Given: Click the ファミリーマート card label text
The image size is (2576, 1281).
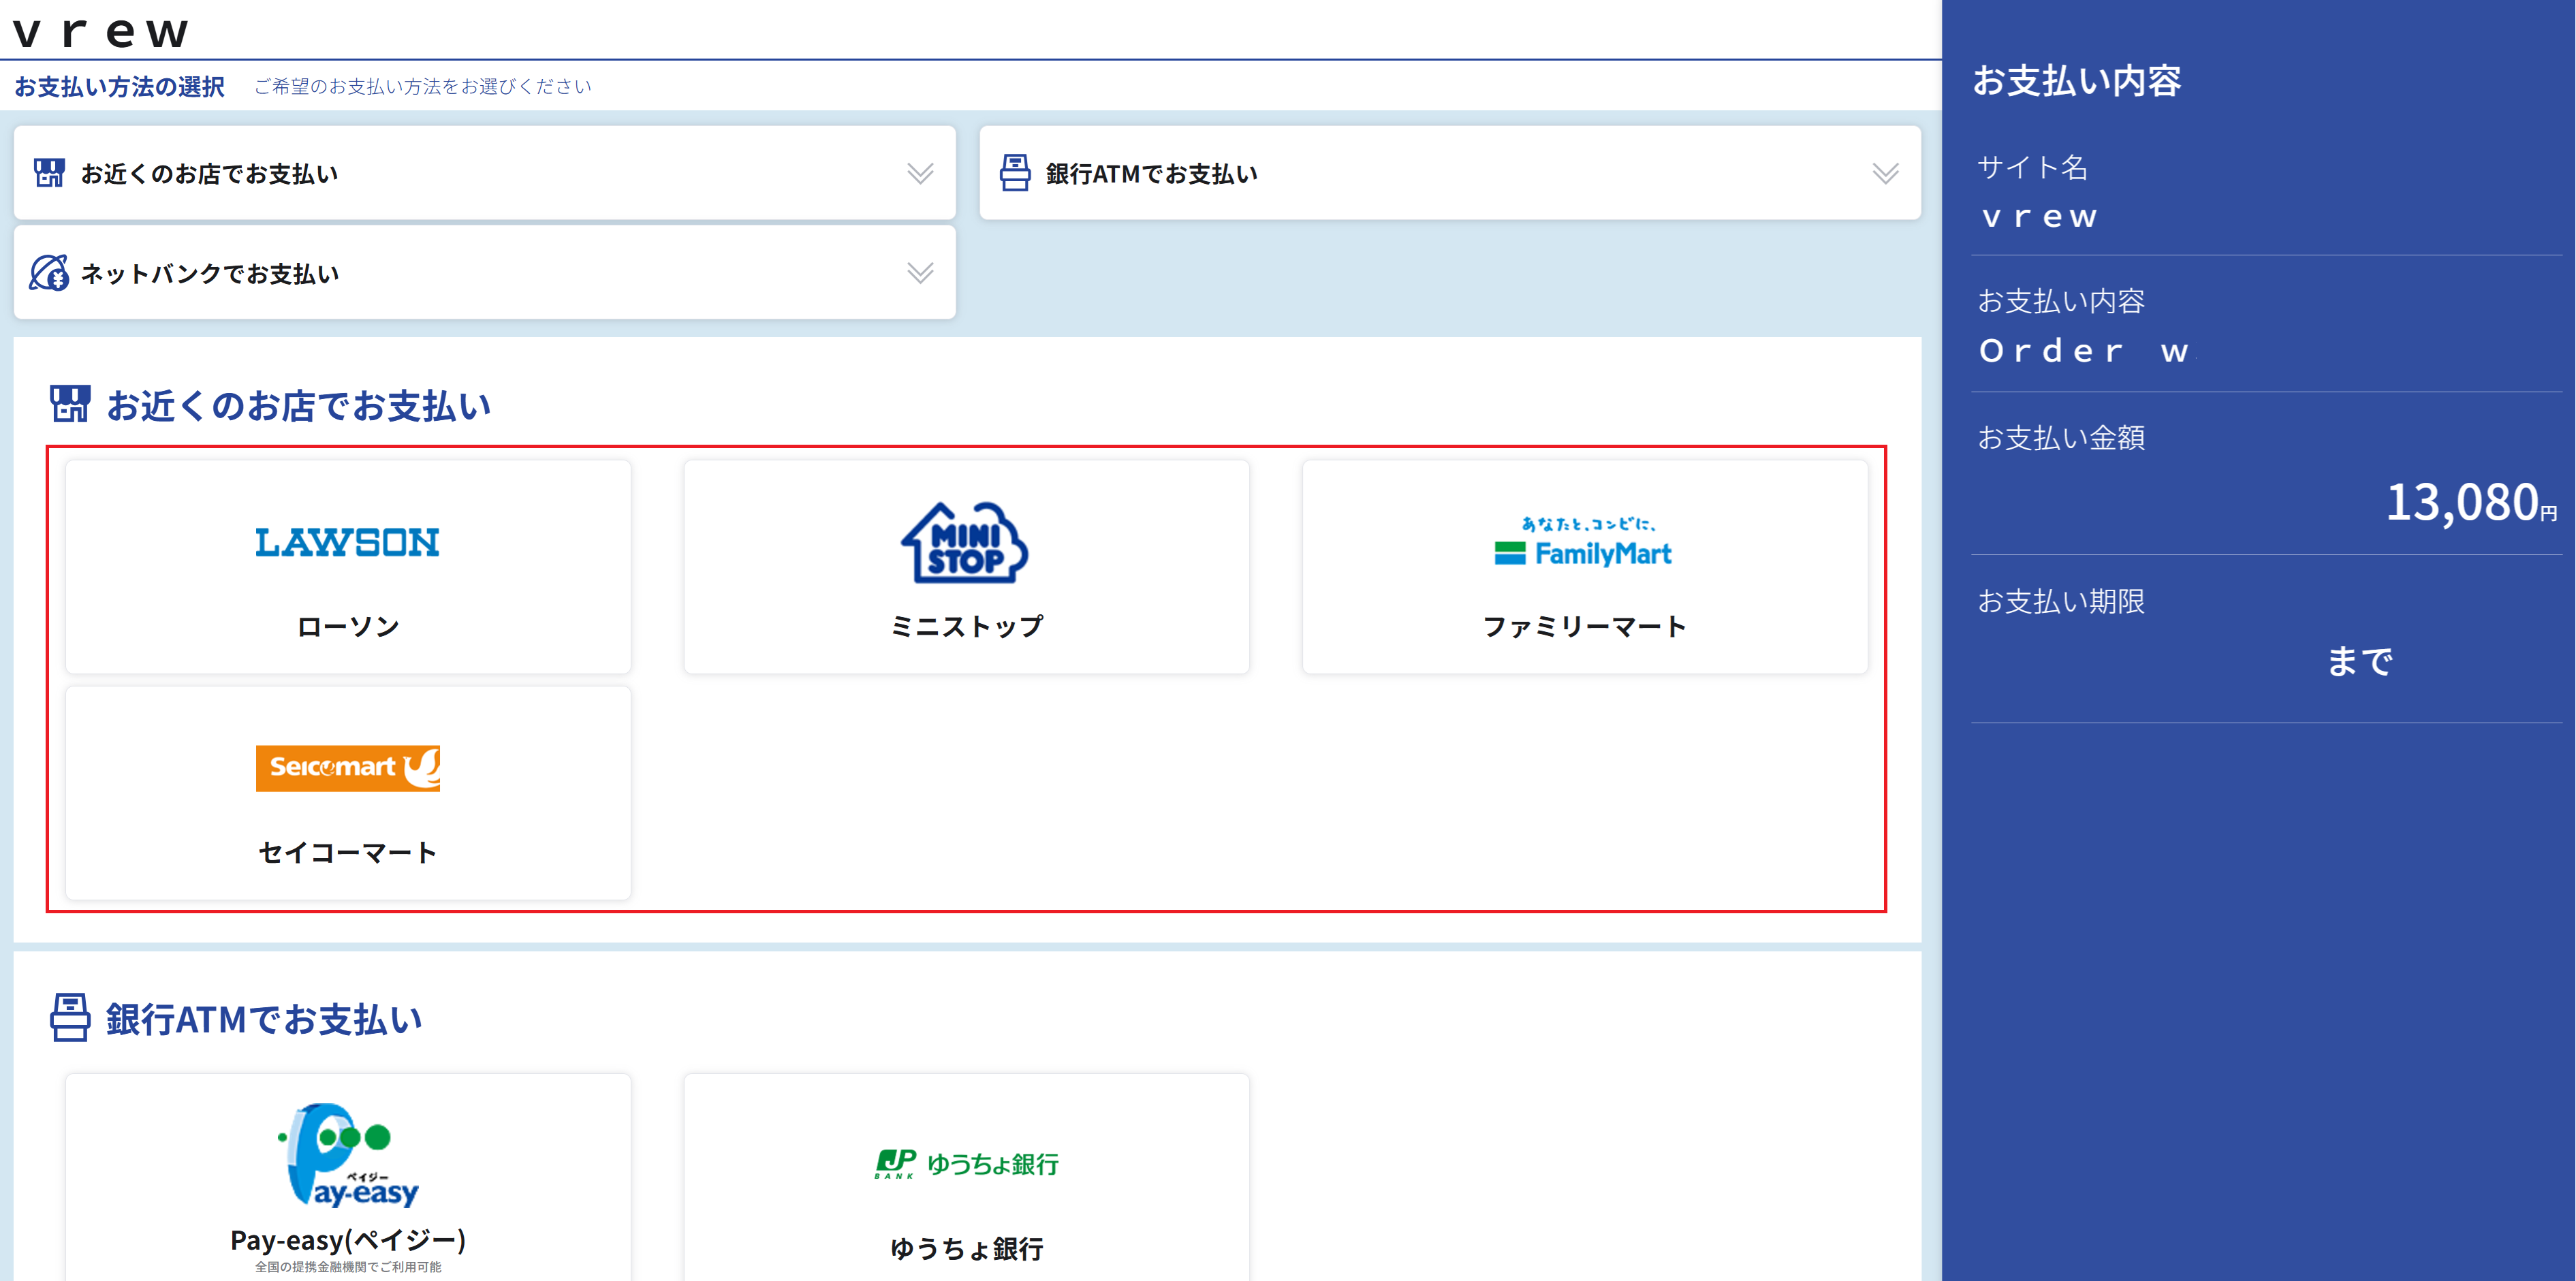Looking at the screenshot, I should (x=1584, y=626).
